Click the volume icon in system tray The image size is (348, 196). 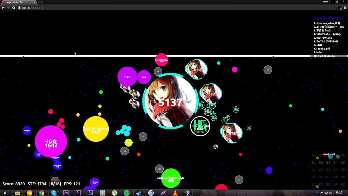(331, 193)
